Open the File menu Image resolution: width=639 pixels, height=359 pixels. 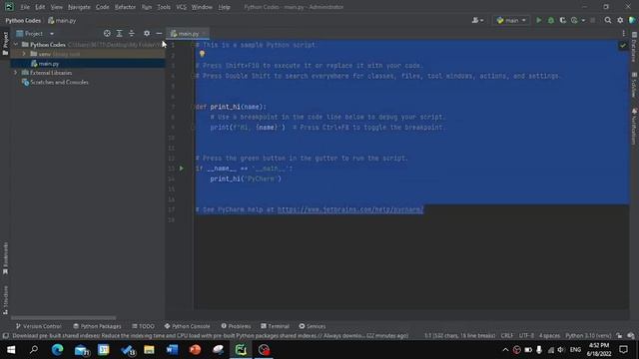coord(25,7)
